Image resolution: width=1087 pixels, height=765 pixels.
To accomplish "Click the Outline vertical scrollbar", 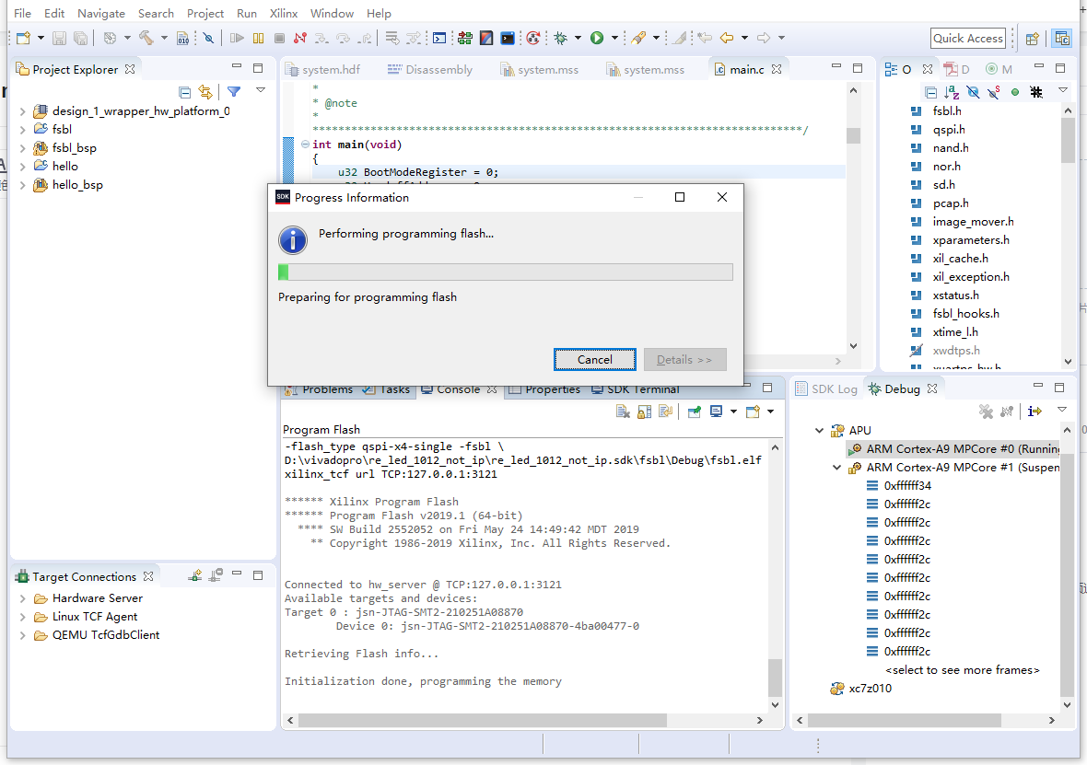I will [x=1068, y=142].
